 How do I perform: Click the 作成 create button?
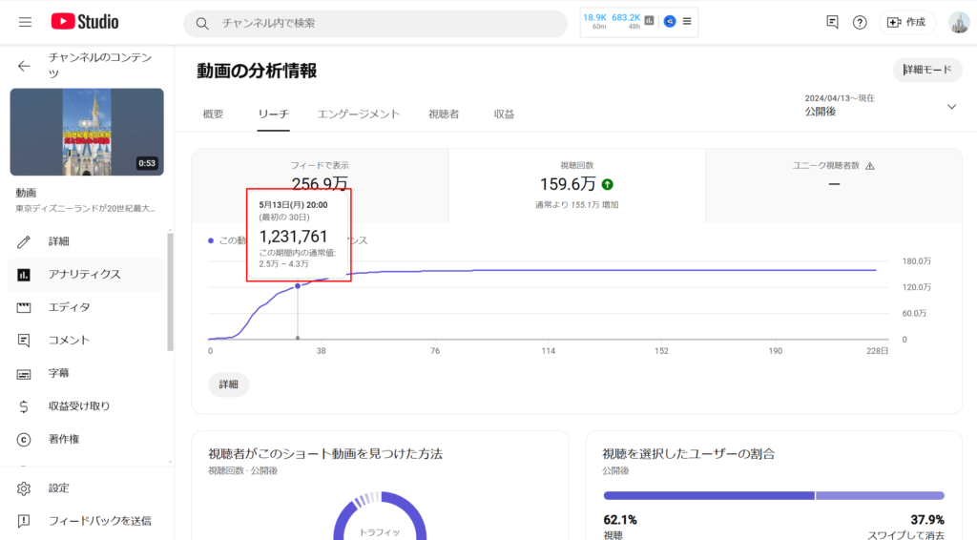[x=906, y=22]
